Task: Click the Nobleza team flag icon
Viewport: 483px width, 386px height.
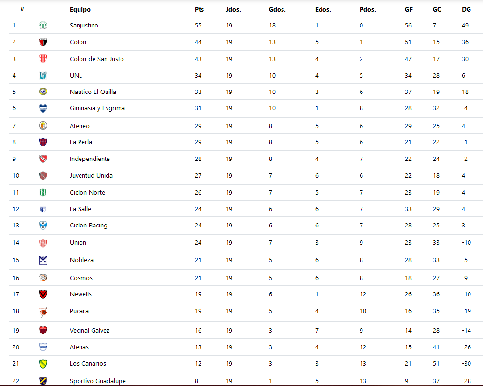Action: pos(43,260)
